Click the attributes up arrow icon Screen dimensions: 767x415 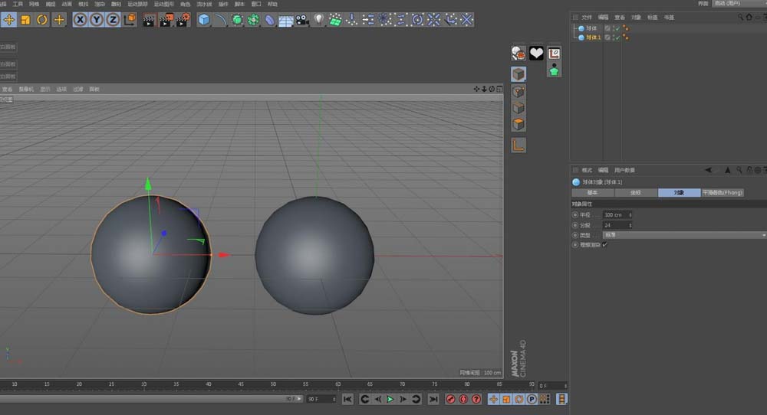[x=727, y=170]
